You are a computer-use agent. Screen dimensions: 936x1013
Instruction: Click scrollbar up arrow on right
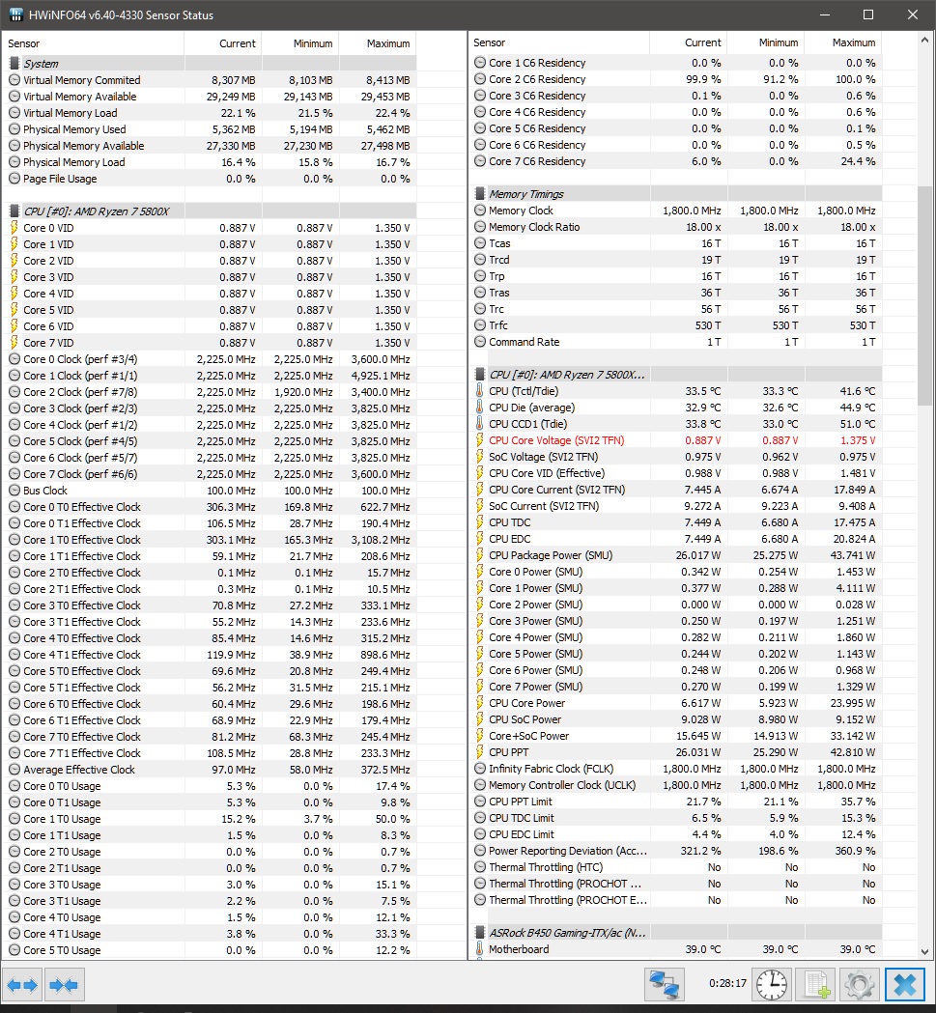[x=925, y=40]
